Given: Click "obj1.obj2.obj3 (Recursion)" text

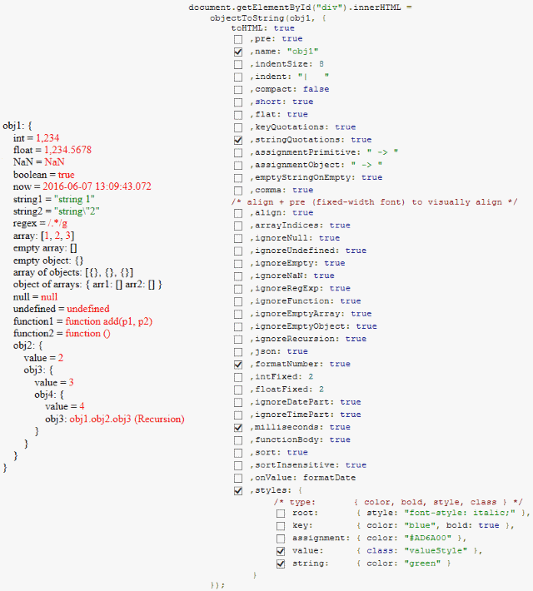Looking at the screenshot, I should [x=127, y=420].
